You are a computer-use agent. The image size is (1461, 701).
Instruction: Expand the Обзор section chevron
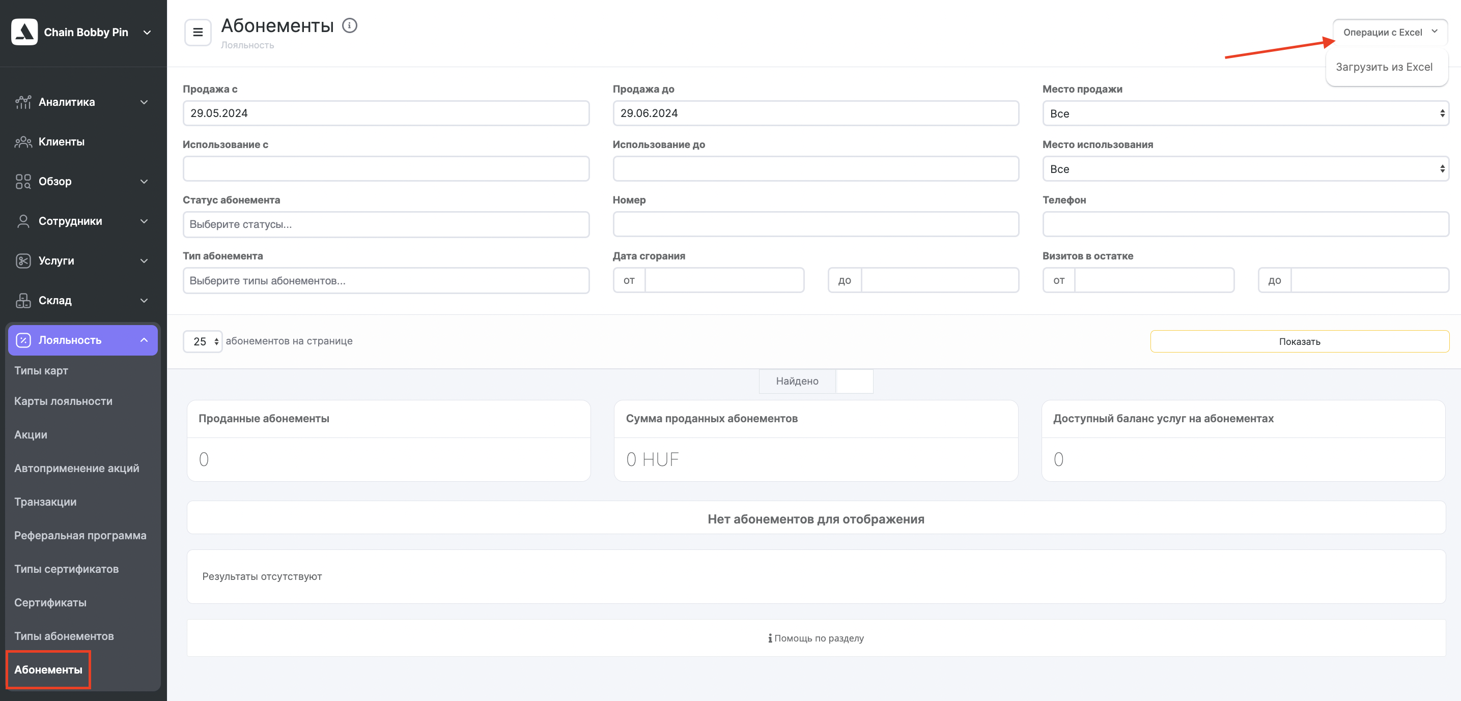pyautogui.click(x=144, y=182)
